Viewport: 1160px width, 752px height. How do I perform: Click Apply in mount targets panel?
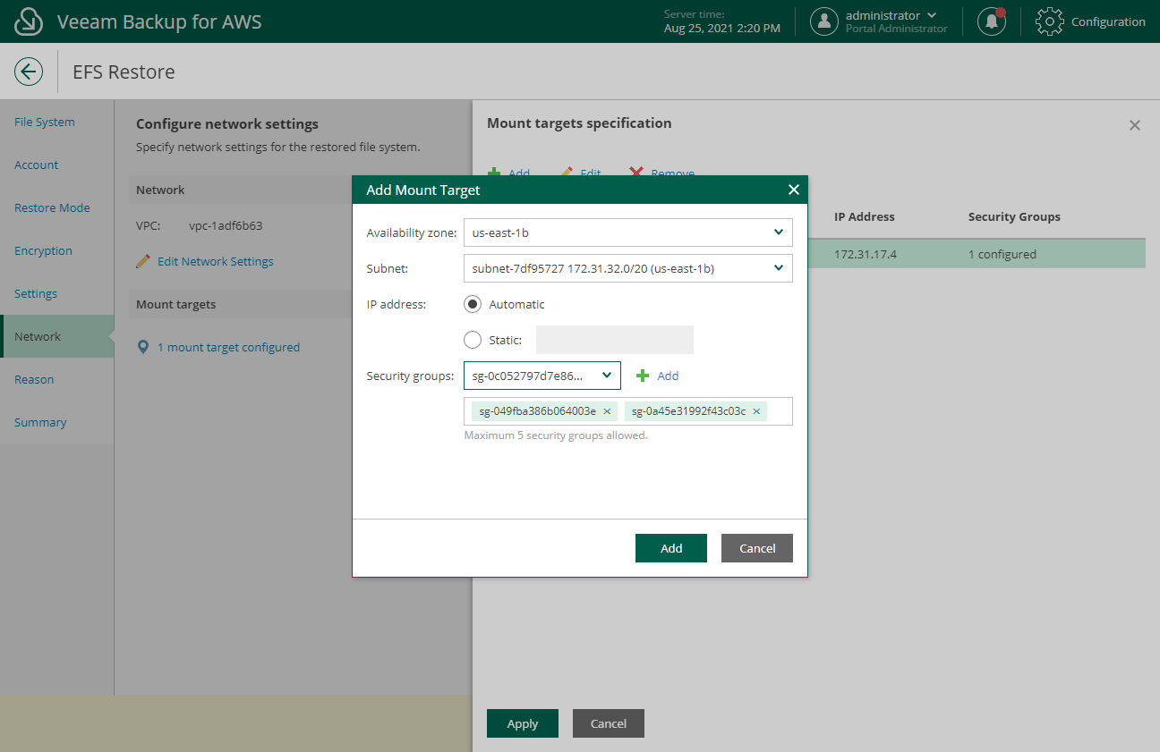point(523,723)
